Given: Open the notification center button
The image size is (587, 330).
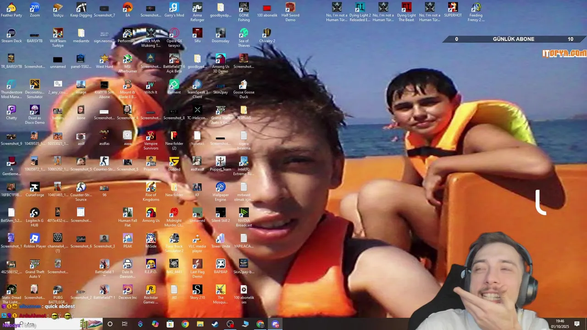Looking at the screenshot, I should [577, 324].
